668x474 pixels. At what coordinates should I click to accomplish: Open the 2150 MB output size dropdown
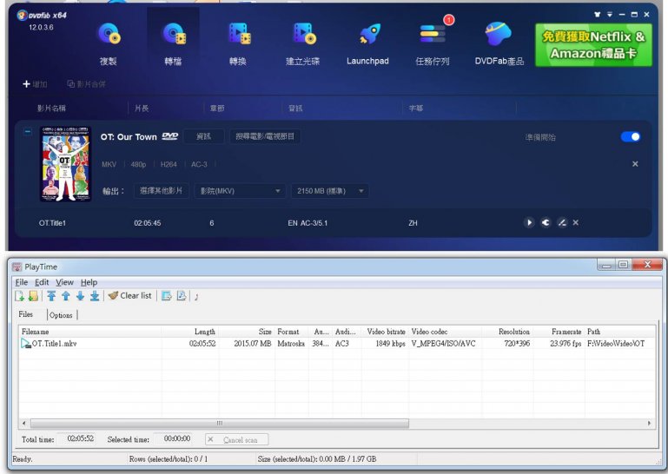click(330, 191)
